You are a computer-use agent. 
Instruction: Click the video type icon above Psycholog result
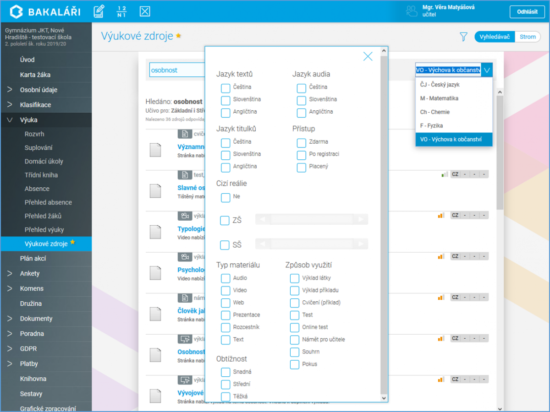(x=185, y=257)
